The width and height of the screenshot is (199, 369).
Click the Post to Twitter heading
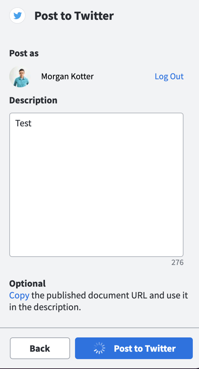pos(74,16)
